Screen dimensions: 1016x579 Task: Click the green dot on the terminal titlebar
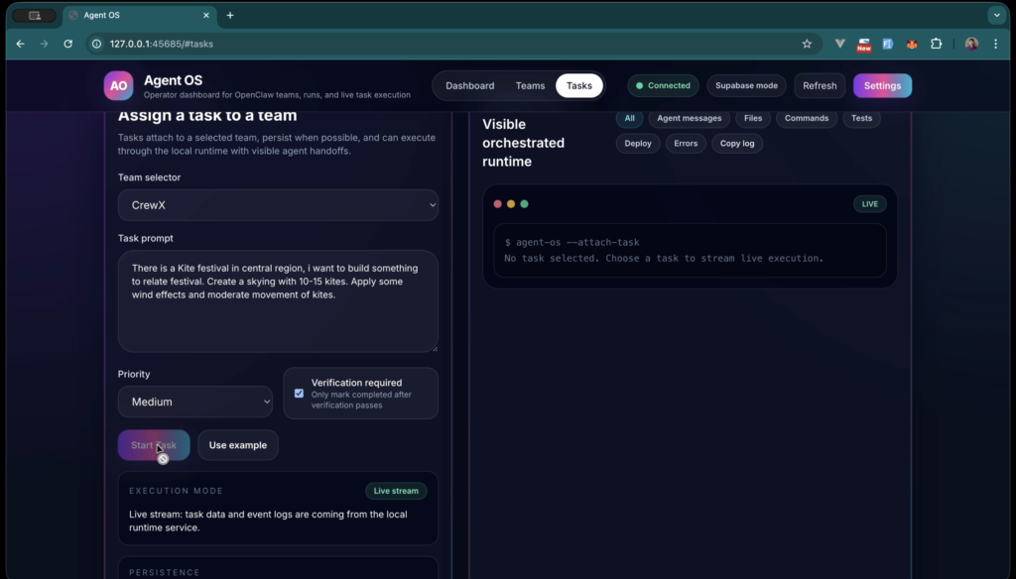coord(524,203)
